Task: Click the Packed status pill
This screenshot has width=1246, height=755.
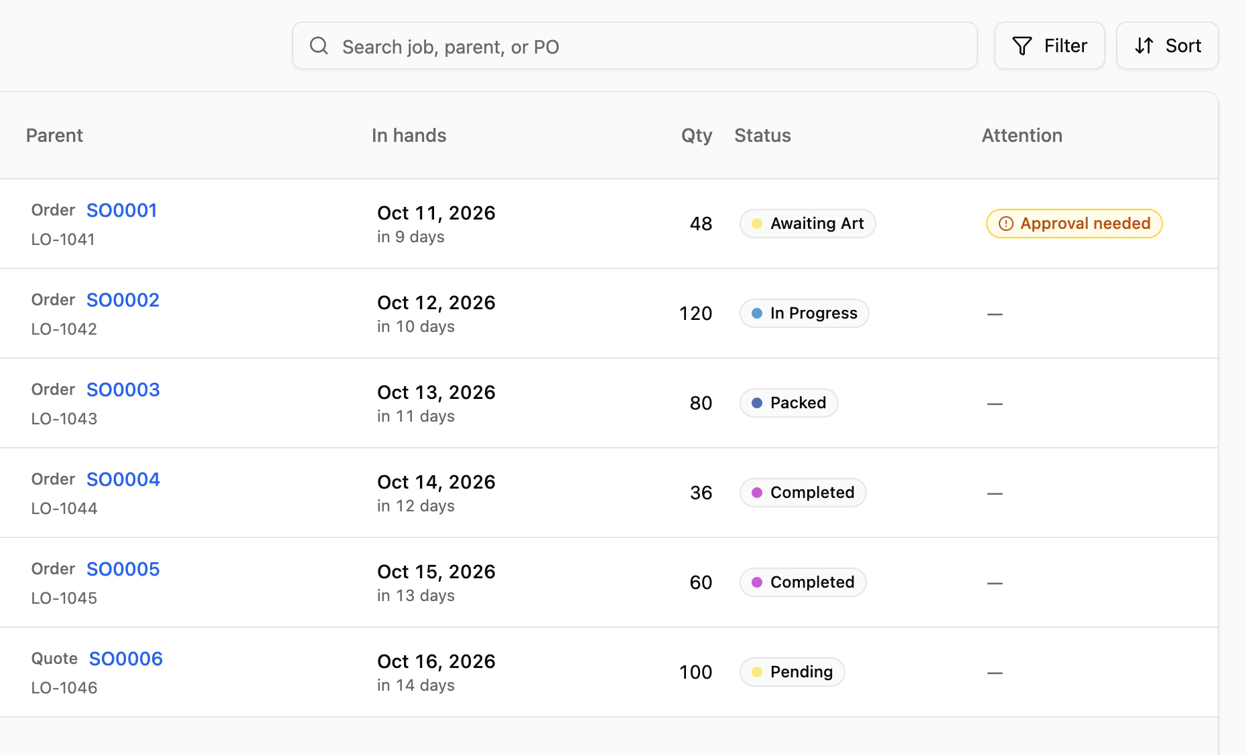Action: (x=788, y=403)
